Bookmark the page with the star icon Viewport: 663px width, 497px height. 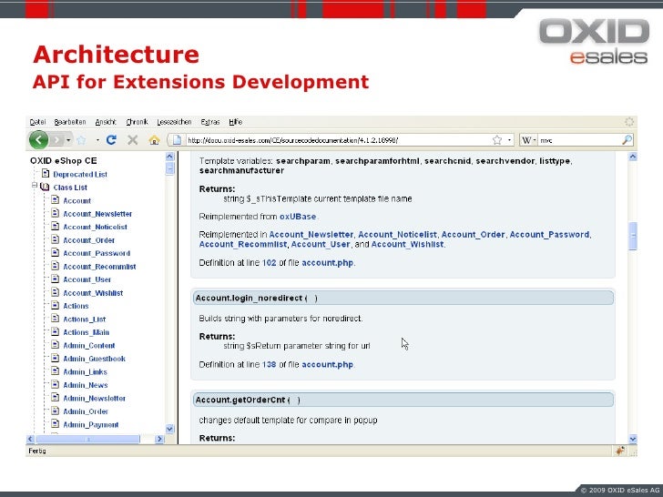point(497,140)
